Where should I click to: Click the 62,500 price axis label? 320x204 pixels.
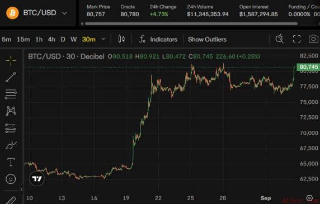(309, 179)
